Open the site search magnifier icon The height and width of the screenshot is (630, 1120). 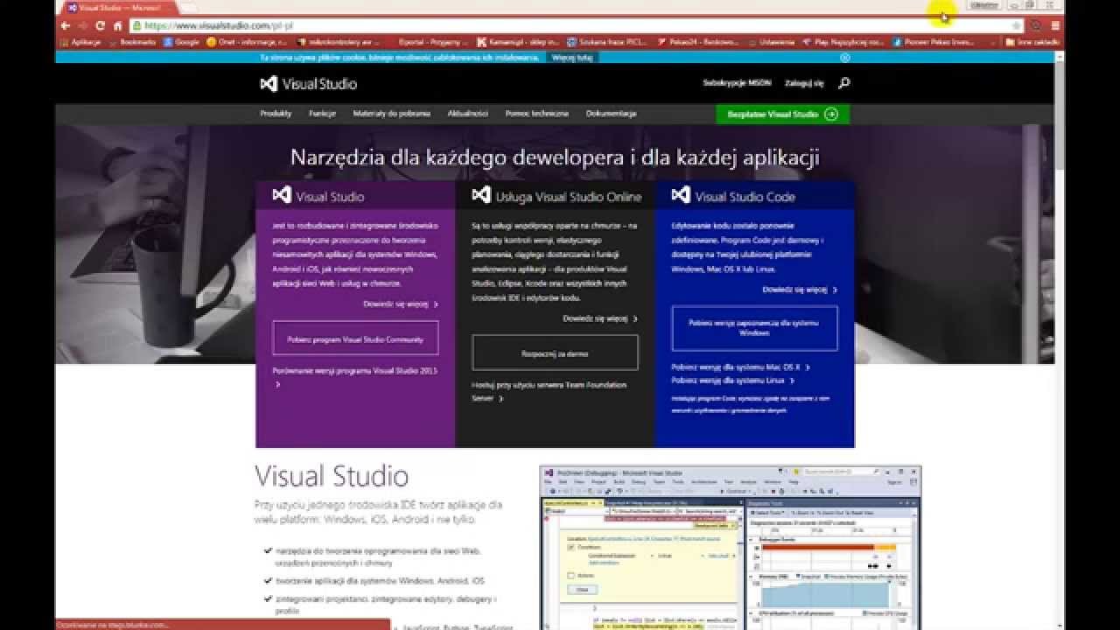click(x=843, y=83)
